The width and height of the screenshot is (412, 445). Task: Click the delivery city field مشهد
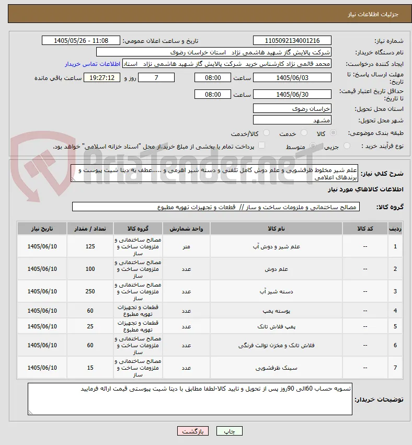pos(292,120)
